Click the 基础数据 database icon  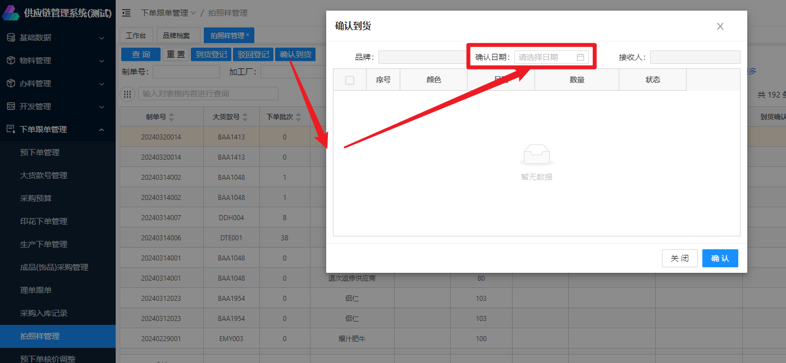click(11, 38)
